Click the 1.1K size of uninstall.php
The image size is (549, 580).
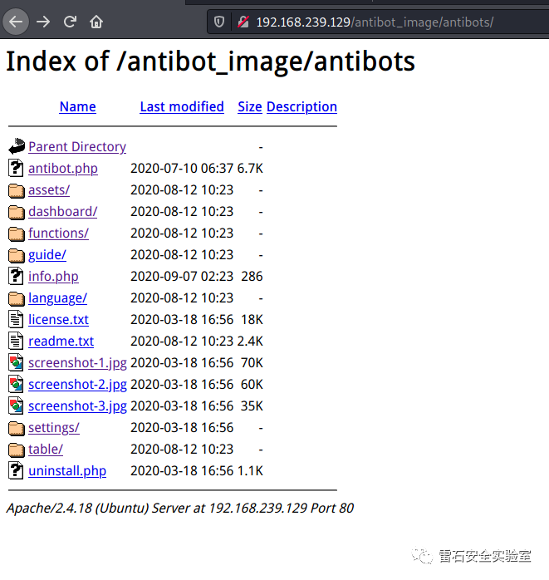click(250, 471)
